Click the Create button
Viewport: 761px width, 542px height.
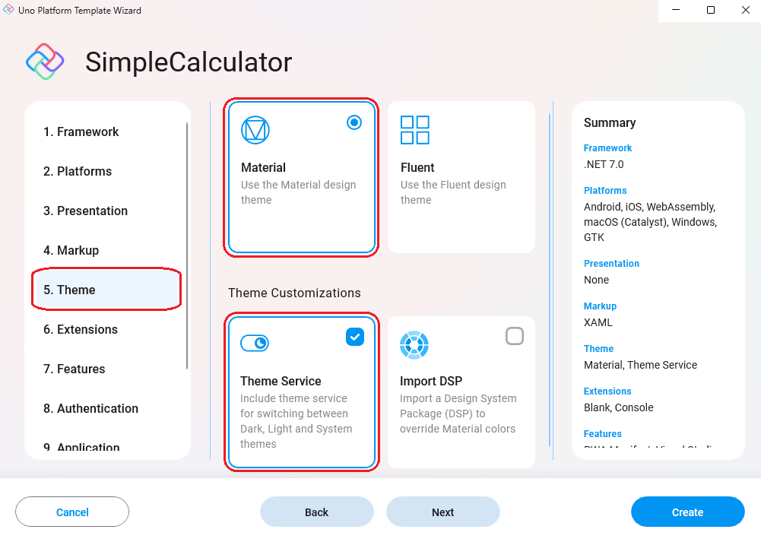pos(687,512)
